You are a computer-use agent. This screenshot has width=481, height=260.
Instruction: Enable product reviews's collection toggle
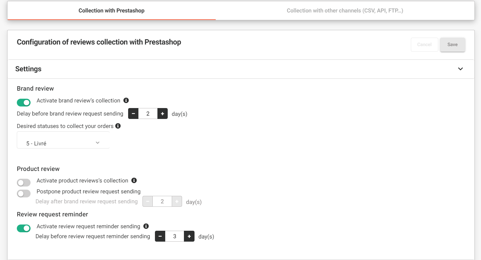[24, 182]
